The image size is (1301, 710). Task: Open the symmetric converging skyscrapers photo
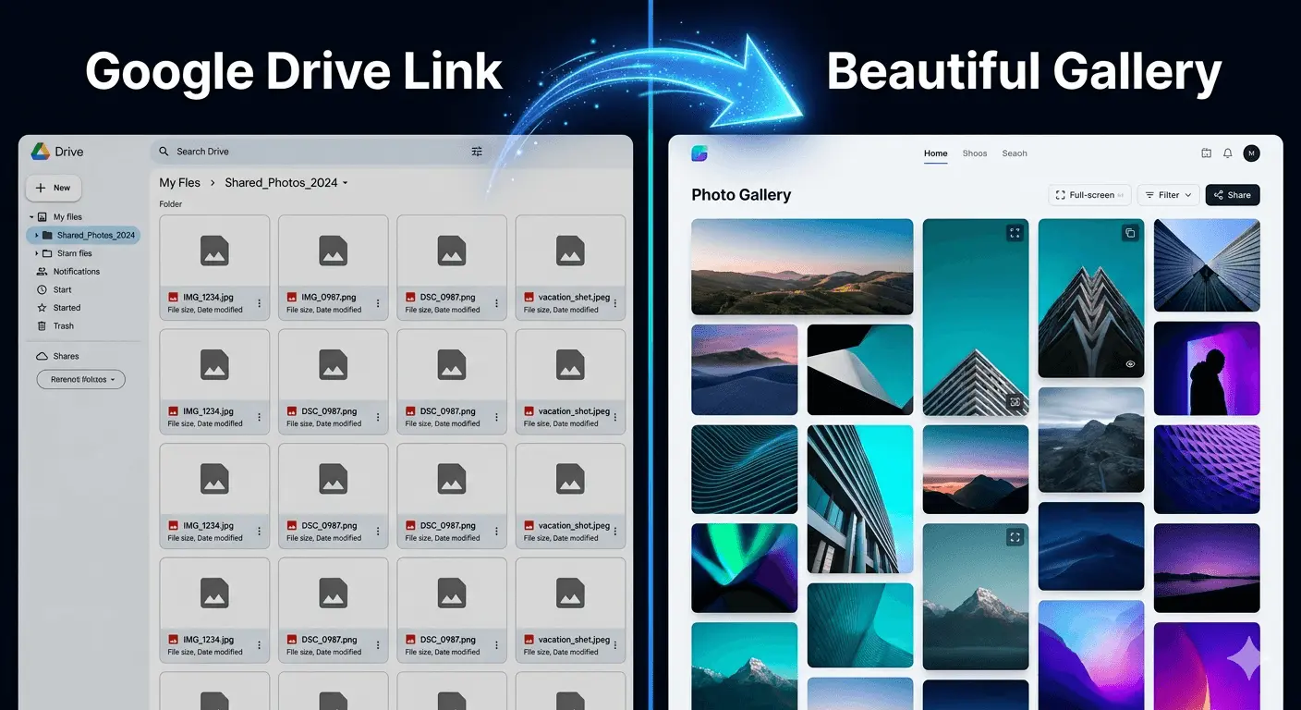[1207, 265]
